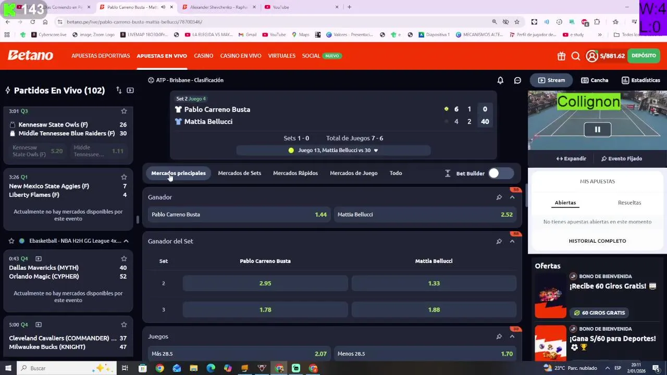Collapse the Ganador del Set section
Screen dimensions: 667x375
click(512, 241)
